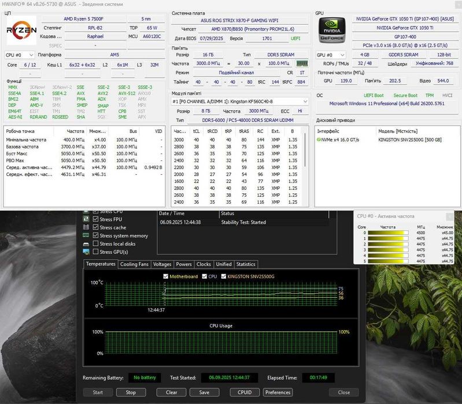Viewport: 462px width, 404px height.
Task: Select the Unified tab
Action: point(224,264)
